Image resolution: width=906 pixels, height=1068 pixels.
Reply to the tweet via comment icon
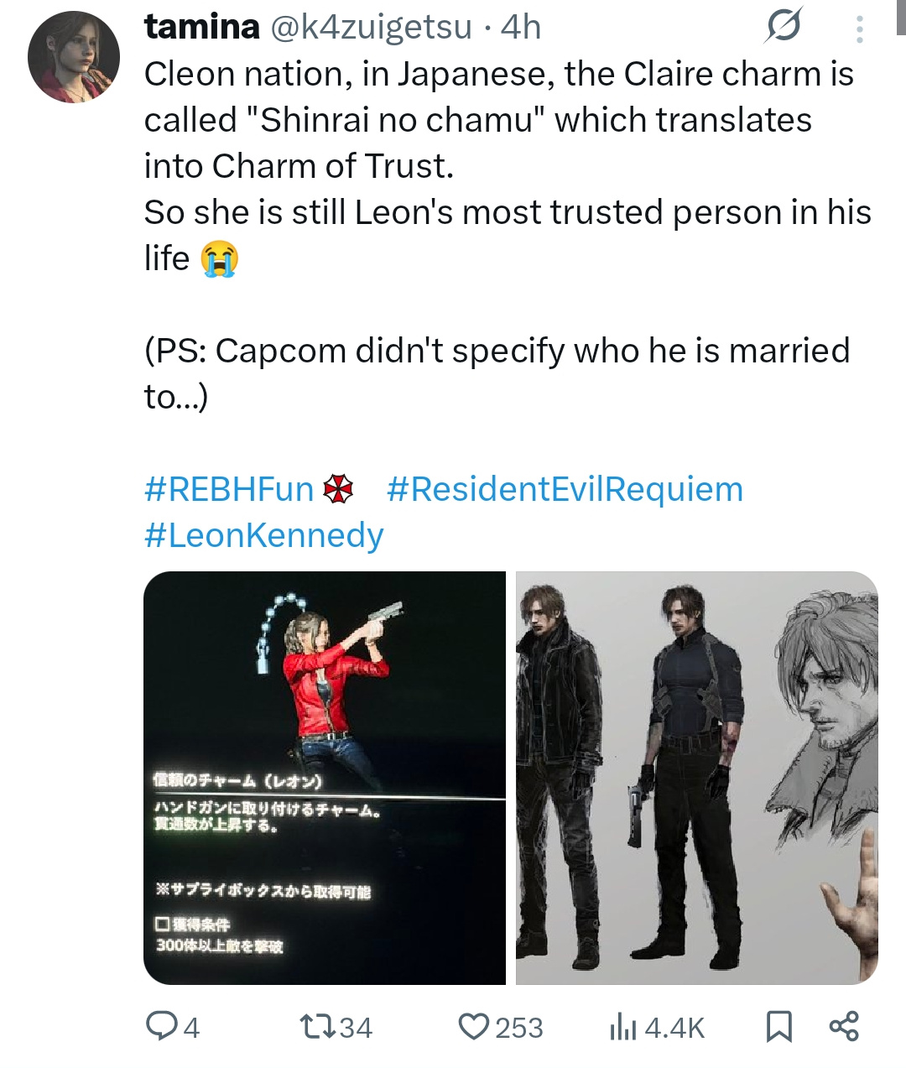(x=159, y=1026)
